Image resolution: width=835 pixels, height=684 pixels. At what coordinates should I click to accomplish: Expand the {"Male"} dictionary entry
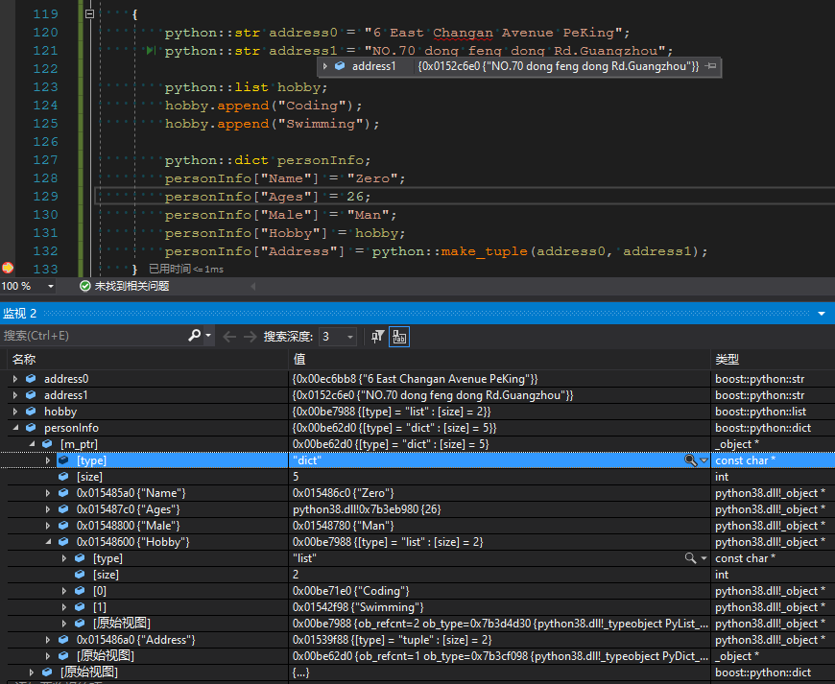47,526
